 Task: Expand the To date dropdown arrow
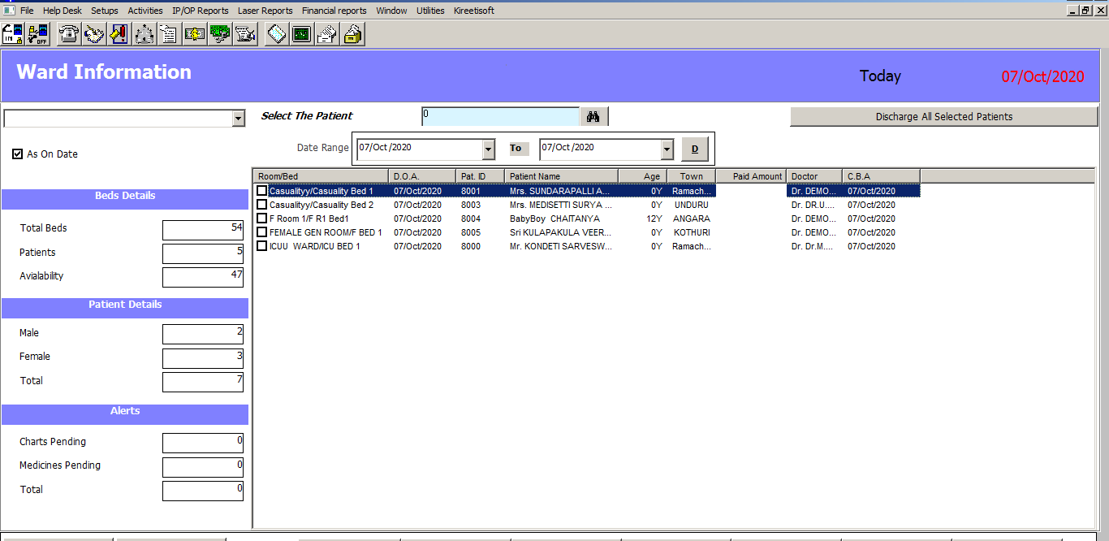(667, 149)
